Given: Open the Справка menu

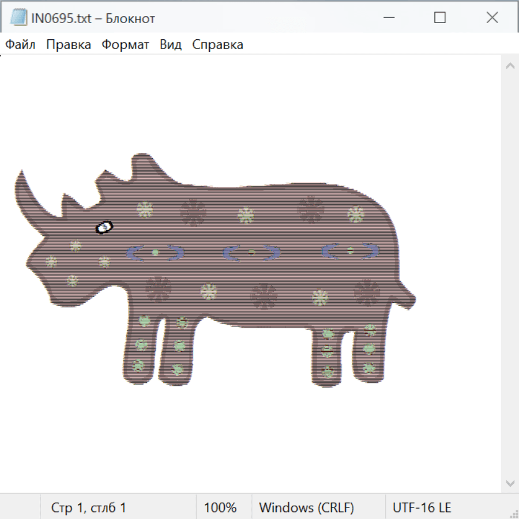Looking at the screenshot, I should point(217,45).
